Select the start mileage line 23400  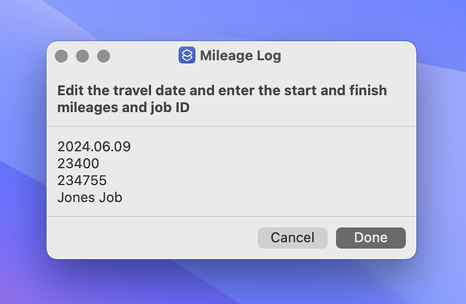coord(78,163)
